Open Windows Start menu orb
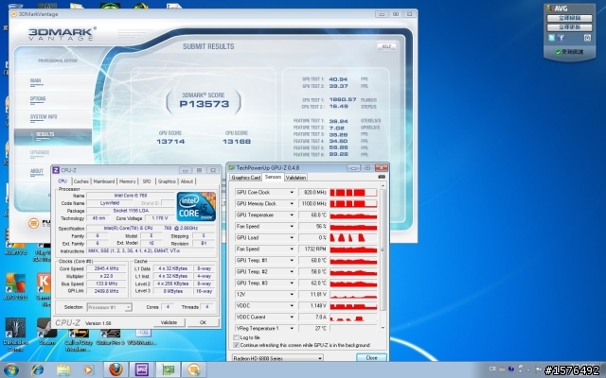This screenshot has height=378, width=606. click(x=10, y=369)
